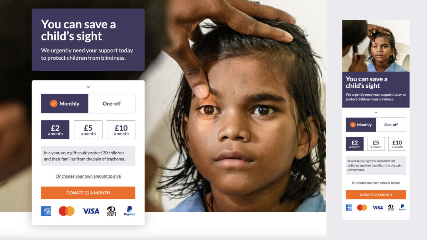This screenshot has width=427, height=240.
Task: Select £5 a month in desktop form
Action: pos(88,130)
